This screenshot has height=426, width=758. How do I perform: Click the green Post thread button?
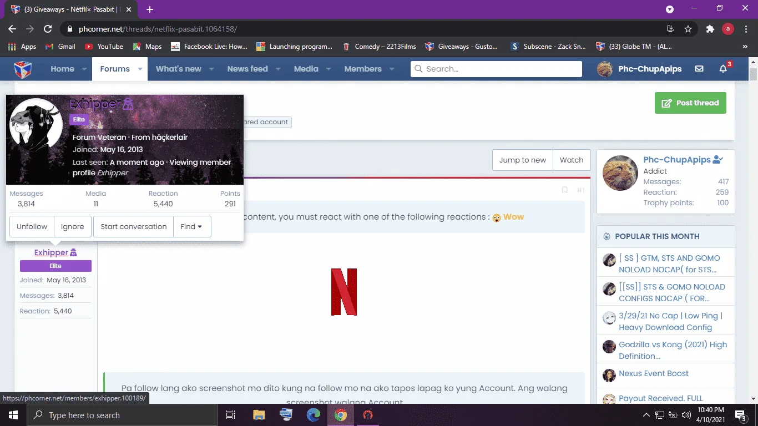pos(690,103)
